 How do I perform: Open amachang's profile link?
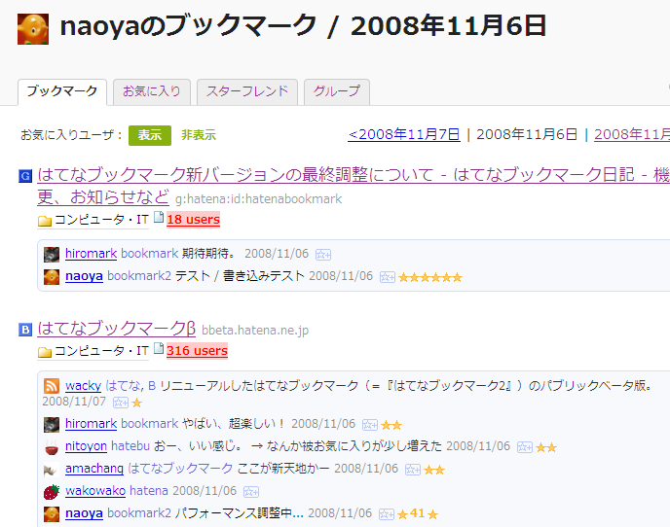[x=94, y=469]
